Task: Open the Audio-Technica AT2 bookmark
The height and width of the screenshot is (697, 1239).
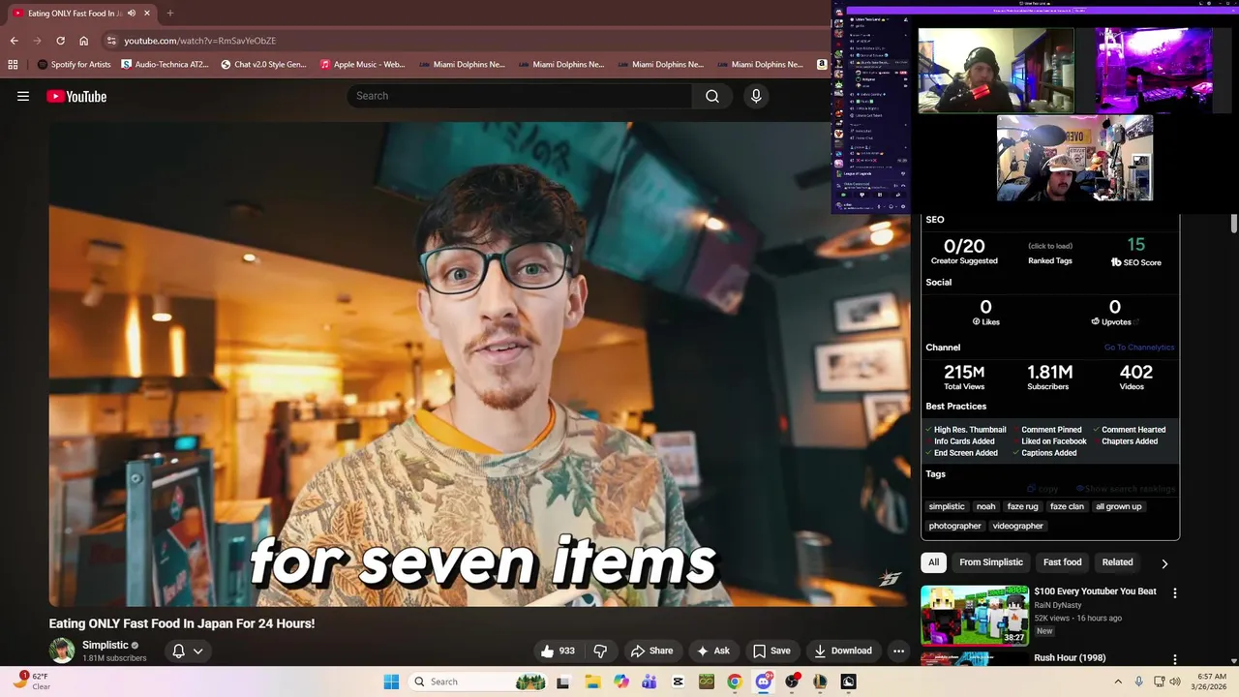Action: 165,65
